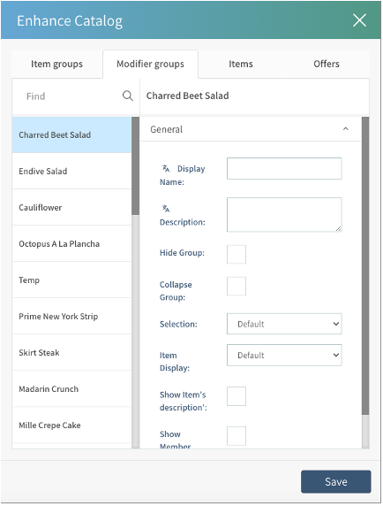The height and width of the screenshot is (506, 383).
Task: Click the Hide Group label
Action: click(x=182, y=253)
